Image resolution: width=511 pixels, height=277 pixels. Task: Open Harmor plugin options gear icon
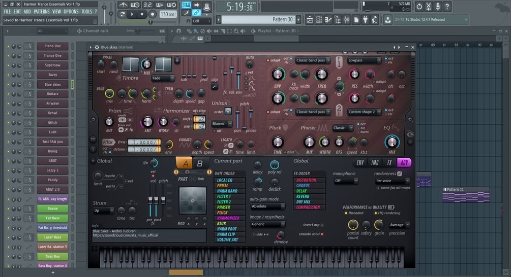97,47
